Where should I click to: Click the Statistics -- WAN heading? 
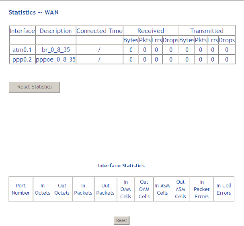pyautogui.click(x=34, y=12)
